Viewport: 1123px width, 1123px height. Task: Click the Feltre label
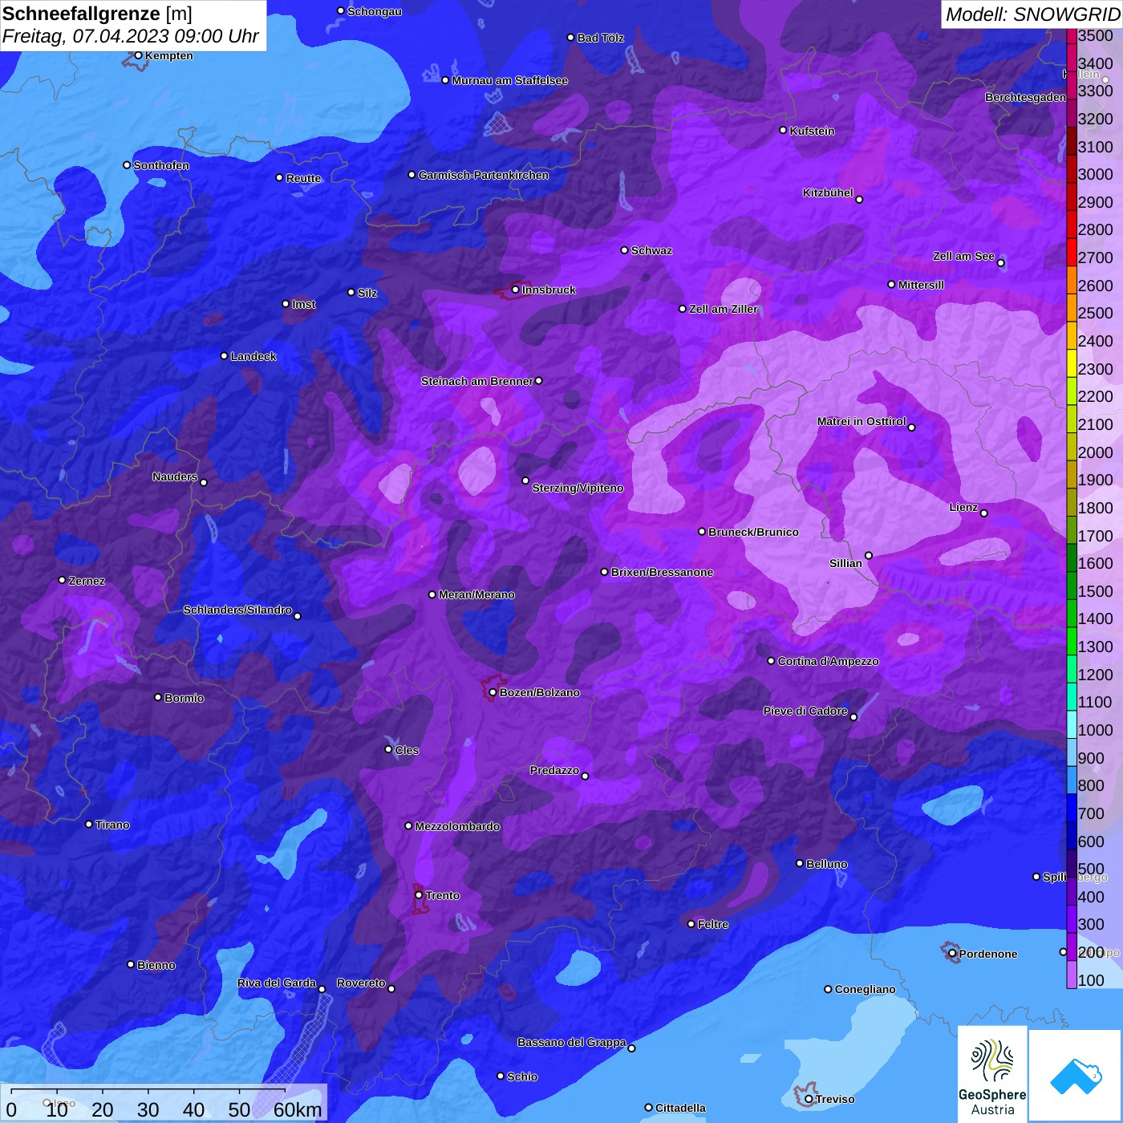pyautogui.click(x=713, y=924)
